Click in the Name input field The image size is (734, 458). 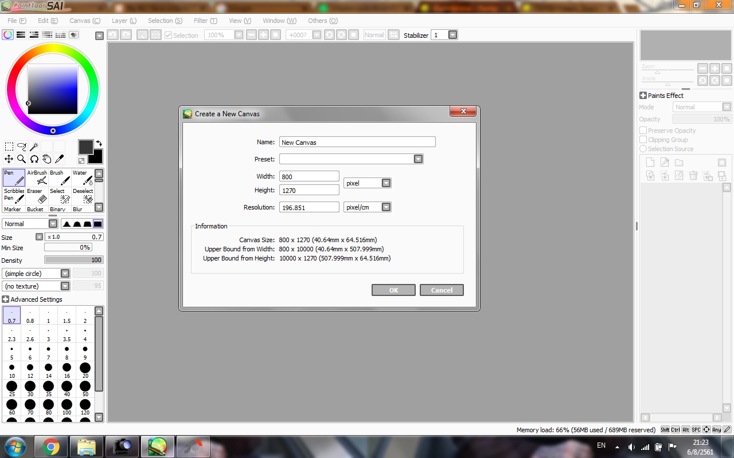(x=357, y=142)
